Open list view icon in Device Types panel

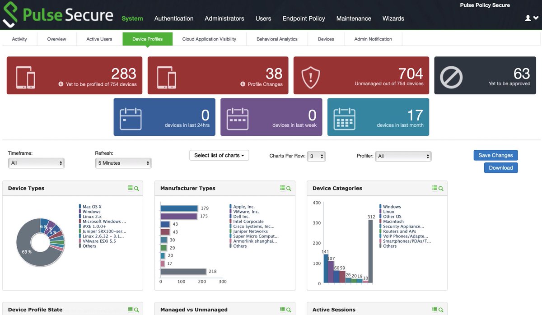[x=130, y=188]
